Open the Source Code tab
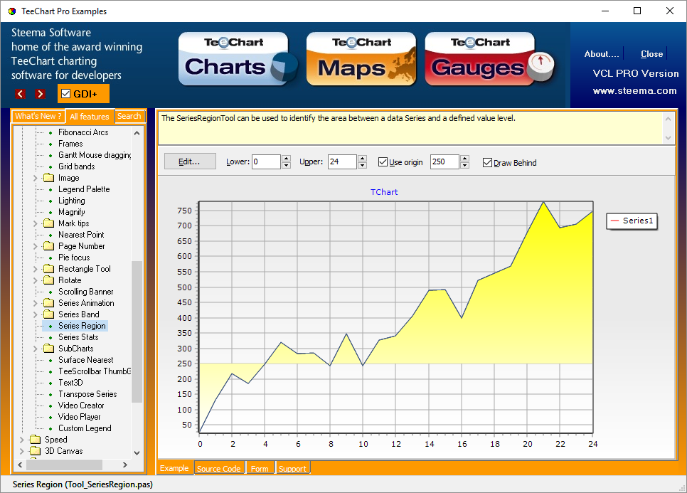 click(218, 469)
